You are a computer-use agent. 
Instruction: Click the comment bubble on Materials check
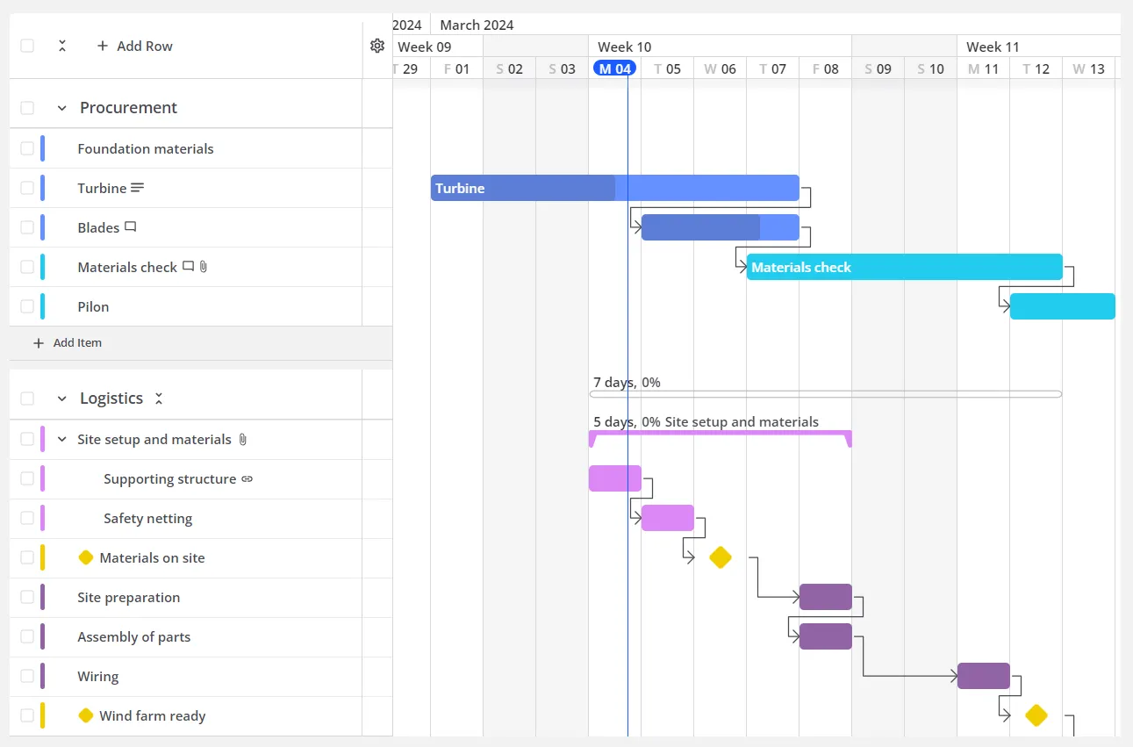pos(187,267)
